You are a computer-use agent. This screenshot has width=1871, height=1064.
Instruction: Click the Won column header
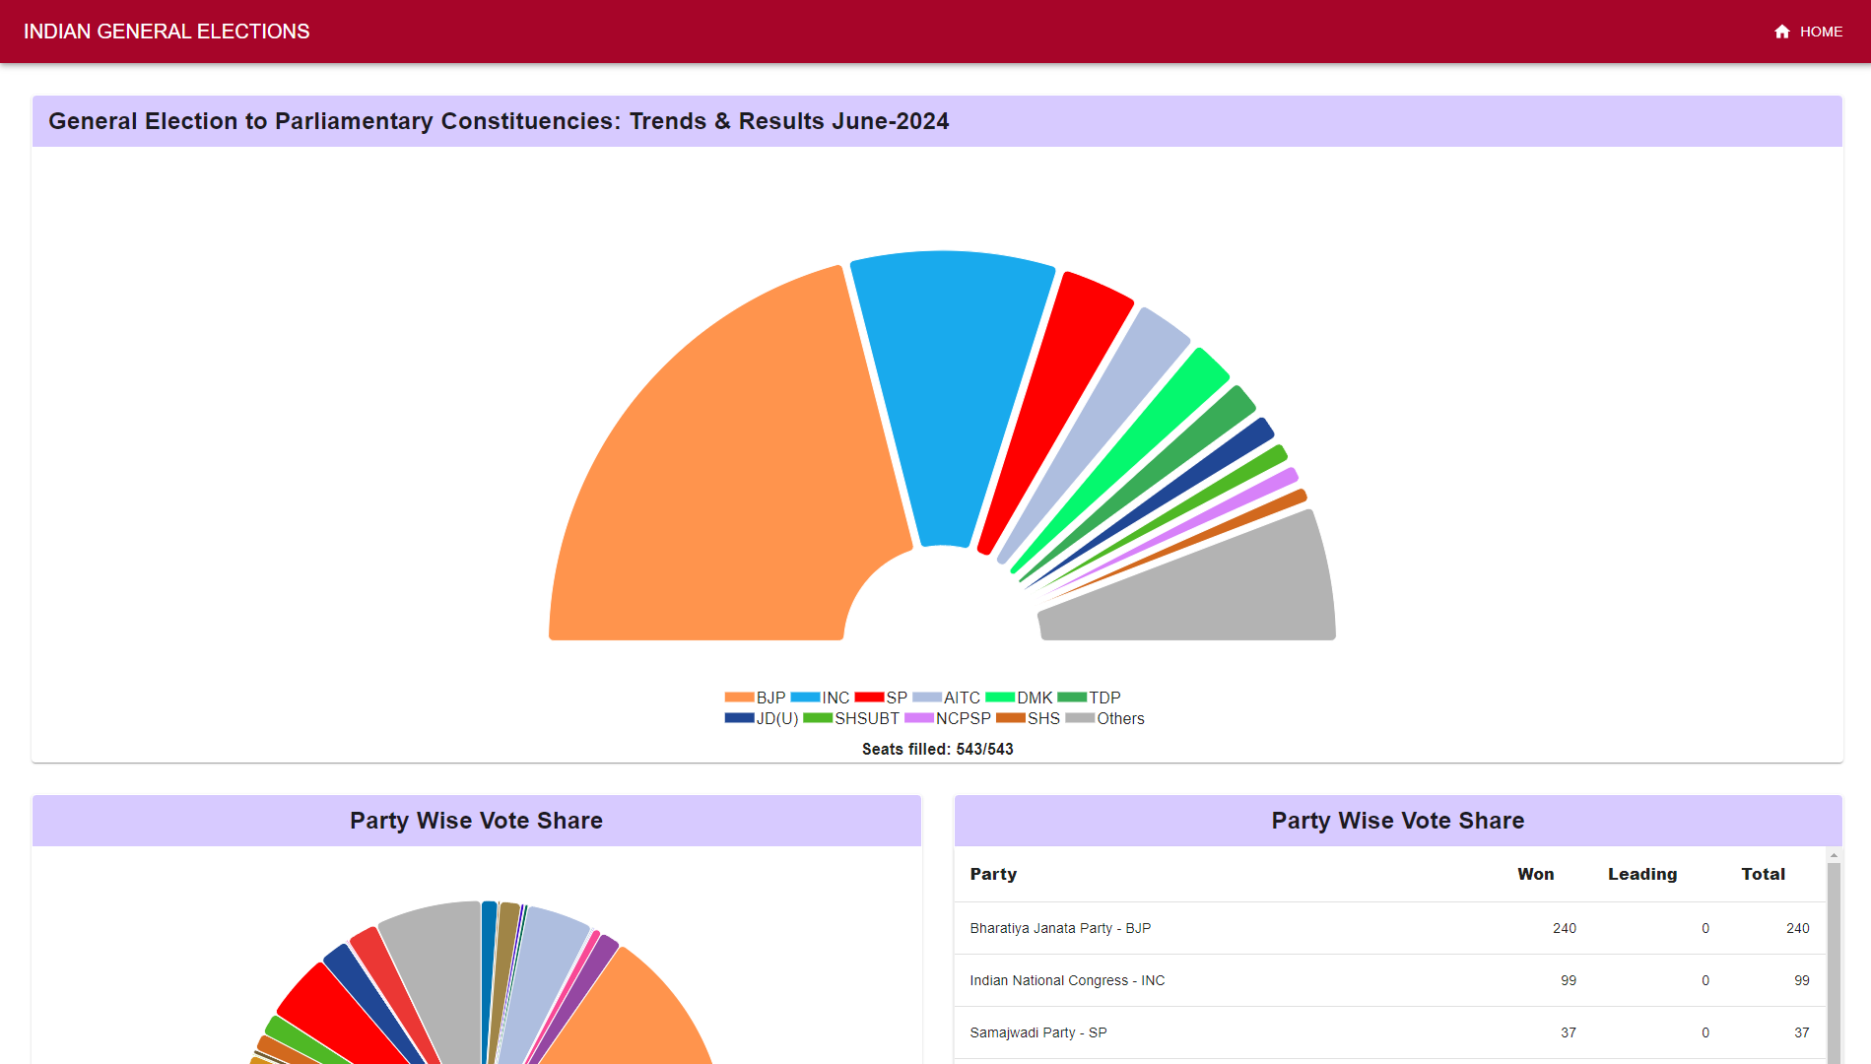click(x=1535, y=874)
